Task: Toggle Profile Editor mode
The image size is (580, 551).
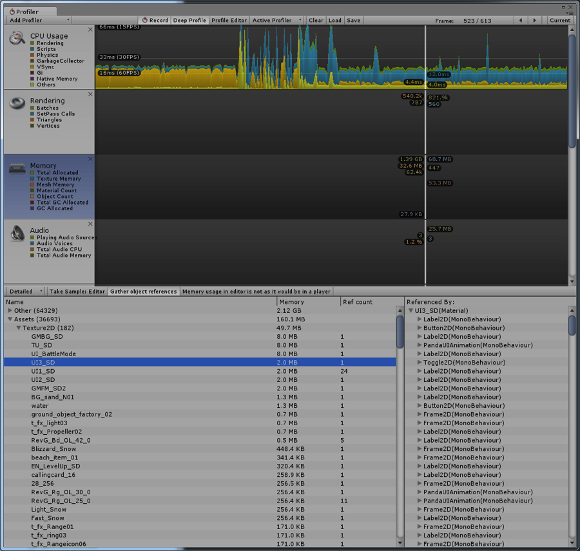Action: (229, 21)
